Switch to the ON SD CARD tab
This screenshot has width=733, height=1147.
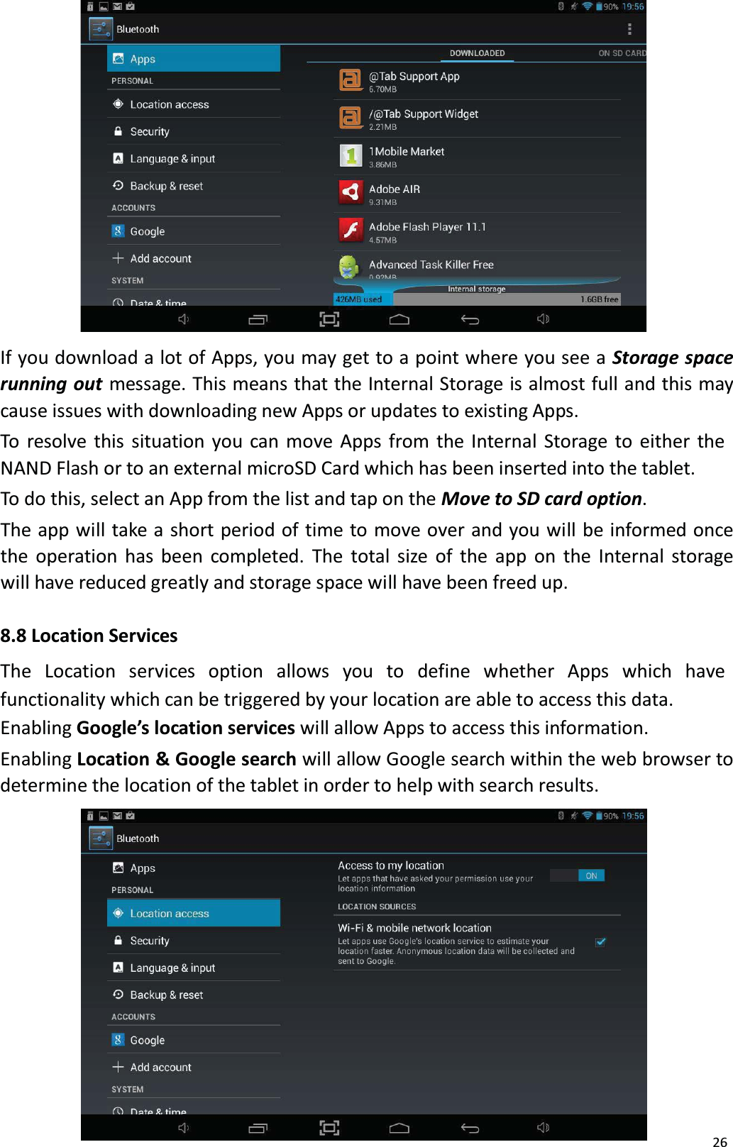(621, 52)
